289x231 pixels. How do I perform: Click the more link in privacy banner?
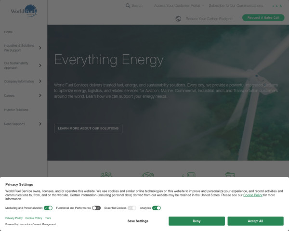click(x=48, y=218)
